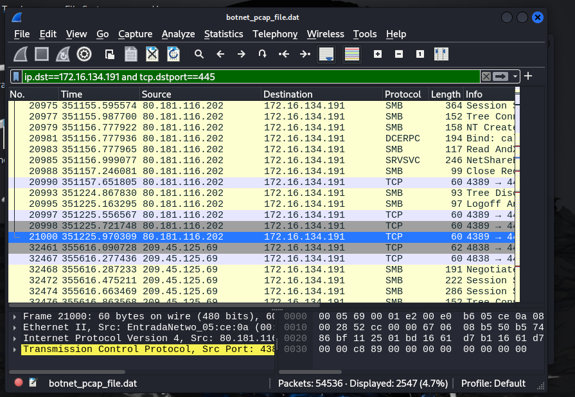Image resolution: width=575 pixels, height=397 pixels.
Task: Click the packet list vertical scrollbar
Action: tap(516, 193)
